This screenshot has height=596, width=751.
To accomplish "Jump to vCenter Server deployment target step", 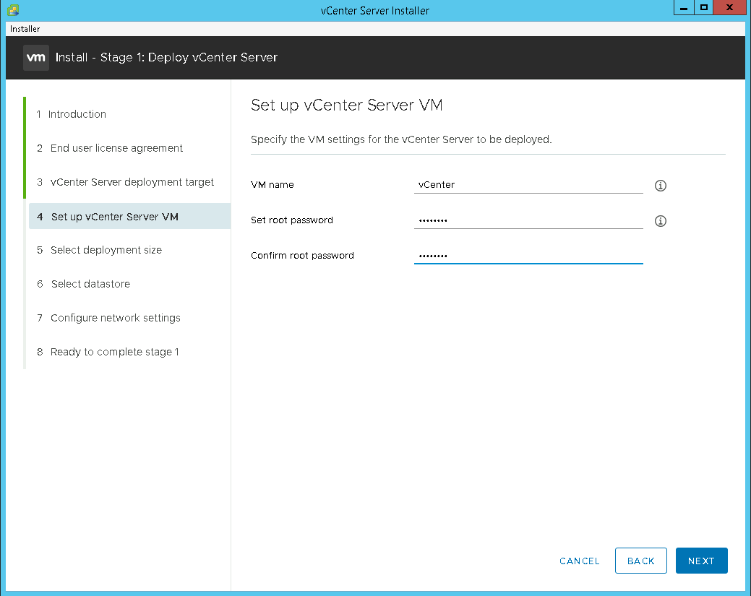I will 132,182.
